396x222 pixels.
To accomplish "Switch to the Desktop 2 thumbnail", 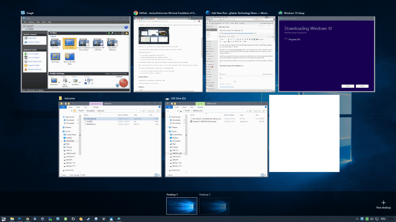I will coord(214,206).
